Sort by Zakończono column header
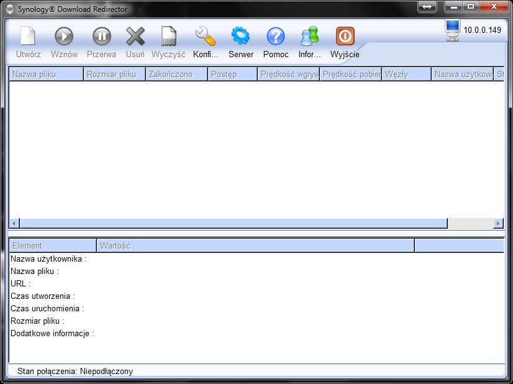 (x=176, y=75)
